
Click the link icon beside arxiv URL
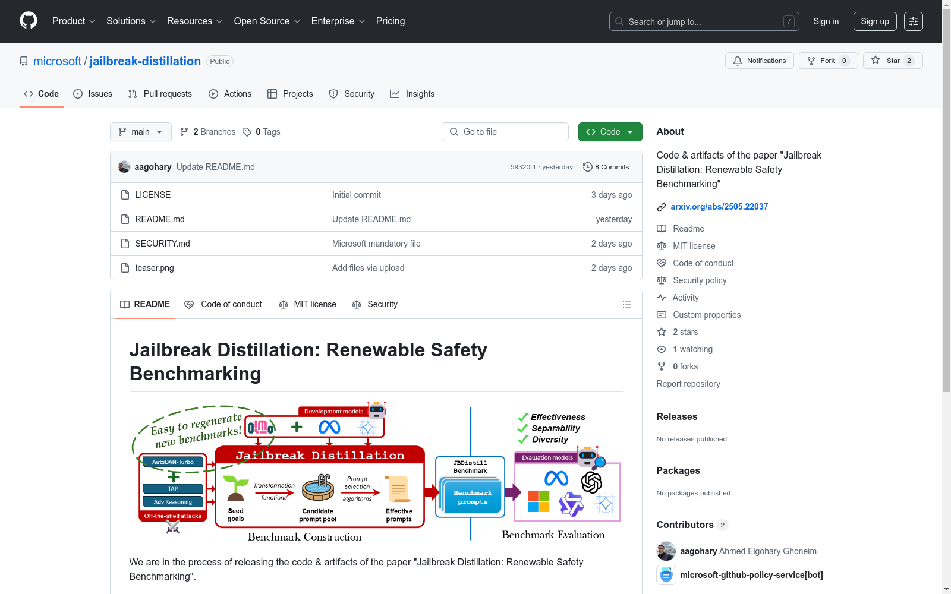point(662,207)
